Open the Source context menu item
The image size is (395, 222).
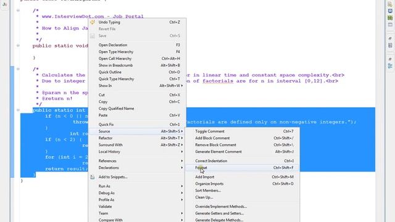tap(137, 131)
